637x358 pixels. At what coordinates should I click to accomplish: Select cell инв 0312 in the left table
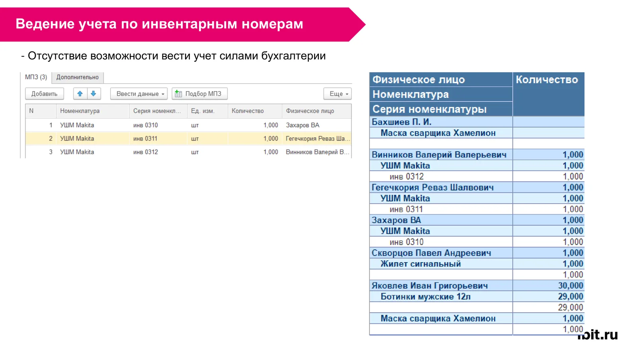click(158, 152)
